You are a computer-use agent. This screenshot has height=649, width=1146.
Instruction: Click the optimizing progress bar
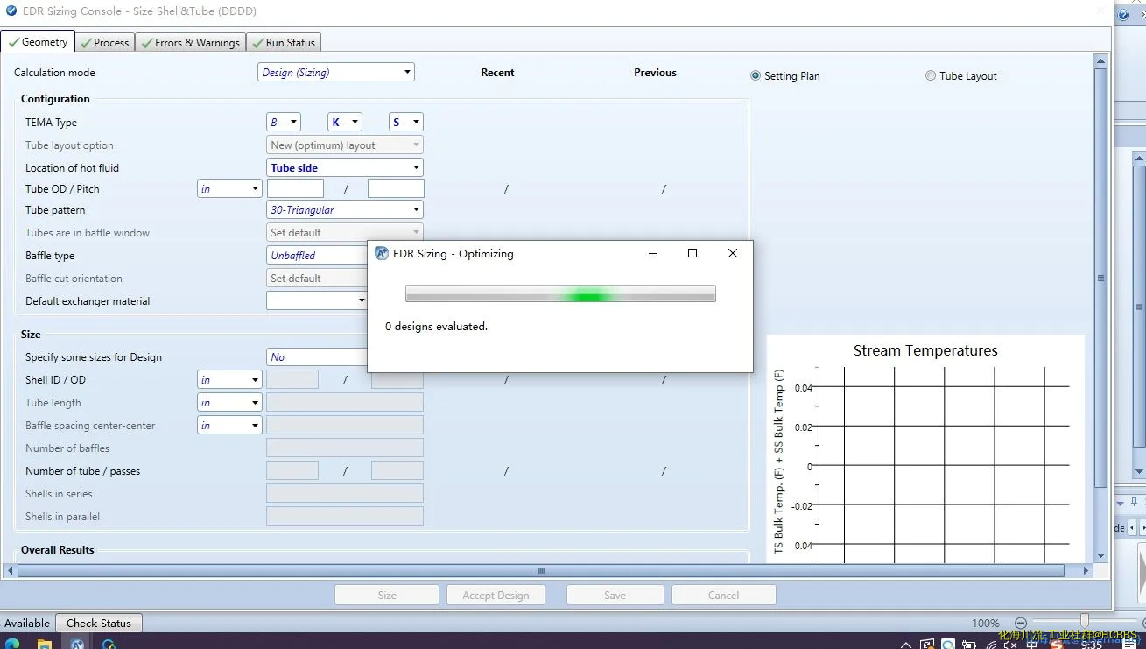(560, 294)
